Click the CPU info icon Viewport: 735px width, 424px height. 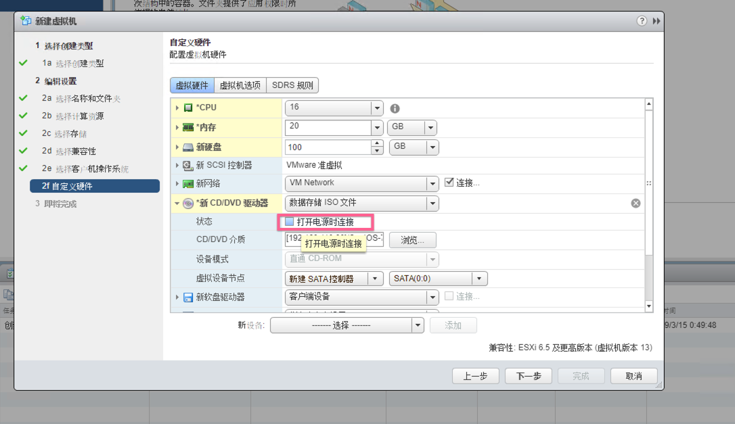pos(395,108)
